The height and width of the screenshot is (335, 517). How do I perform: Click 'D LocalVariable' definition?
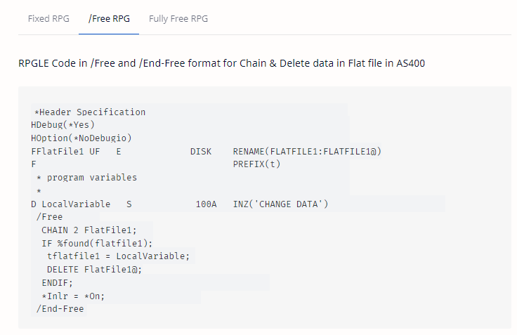click(70, 204)
